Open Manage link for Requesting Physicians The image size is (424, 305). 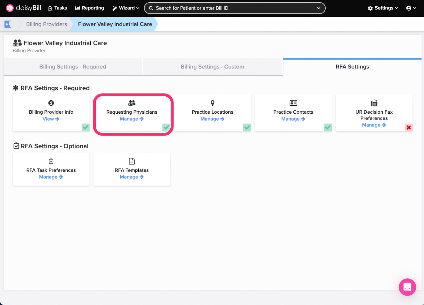click(132, 119)
